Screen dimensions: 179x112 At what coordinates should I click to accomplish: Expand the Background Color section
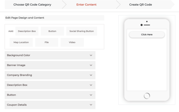[x=50, y=55]
